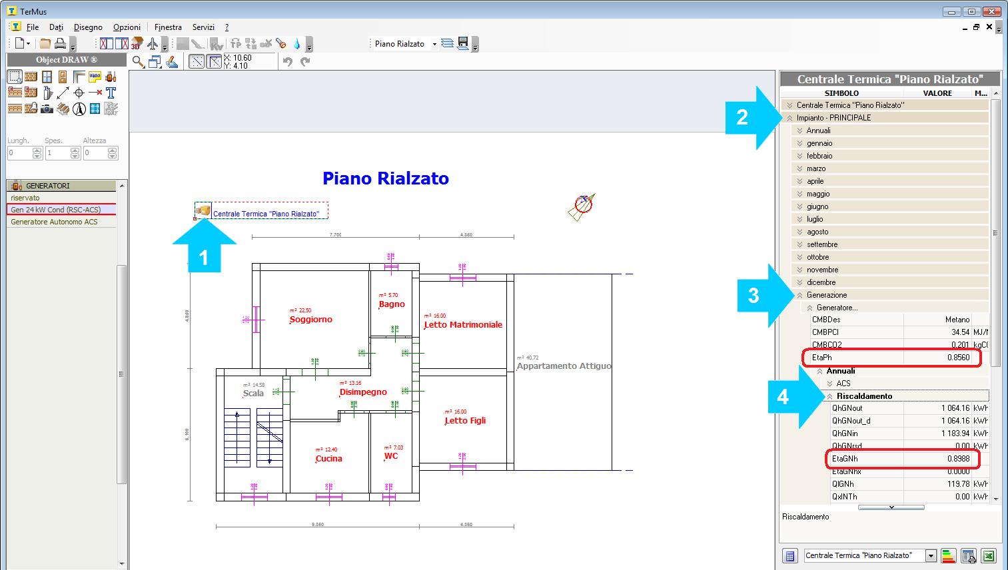Image resolution: width=1008 pixels, height=570 pixels.
Task: Open the Disegno menu
Action: click(88, 27)
